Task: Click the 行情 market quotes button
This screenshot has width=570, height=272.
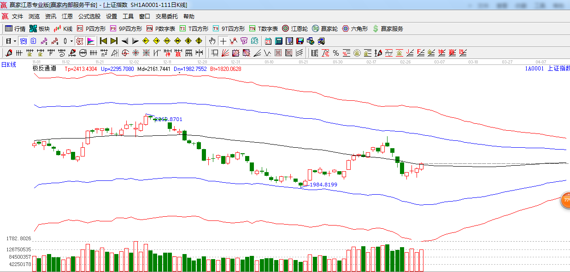Action: point(15,29)
